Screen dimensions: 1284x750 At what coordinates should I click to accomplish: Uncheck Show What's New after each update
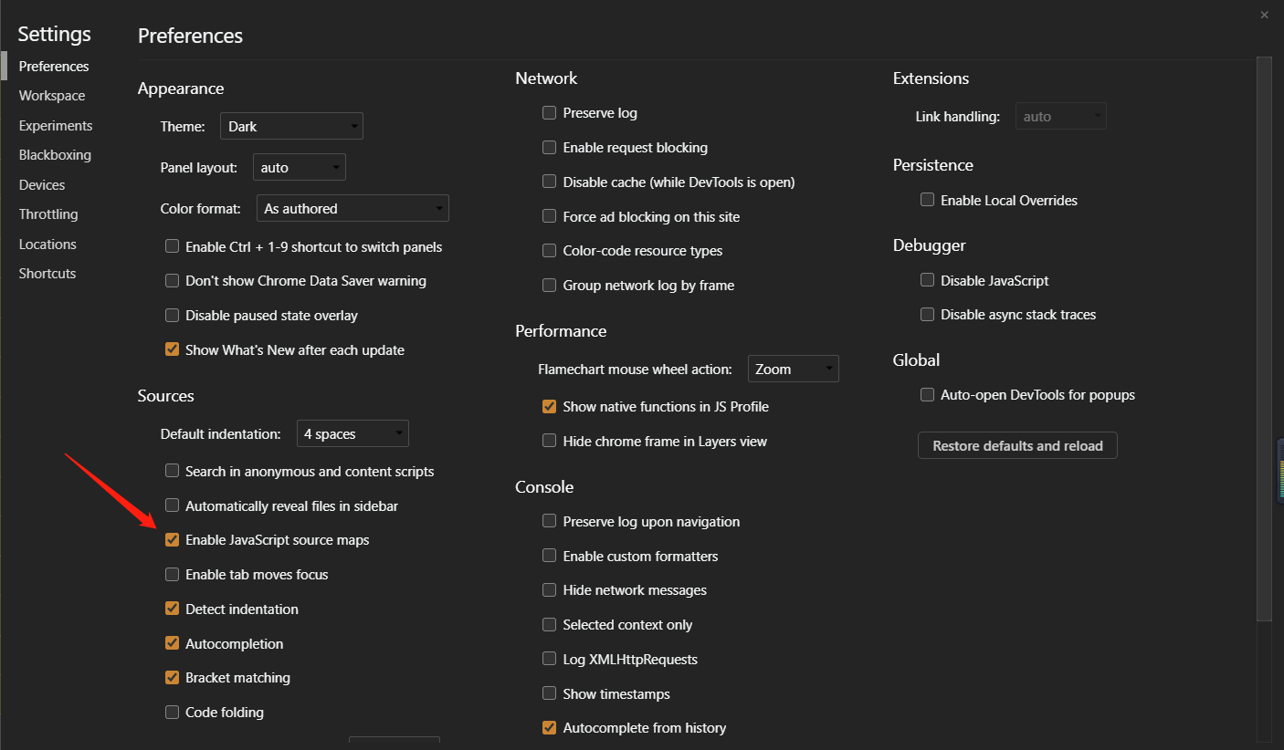(x=172, y=349)
